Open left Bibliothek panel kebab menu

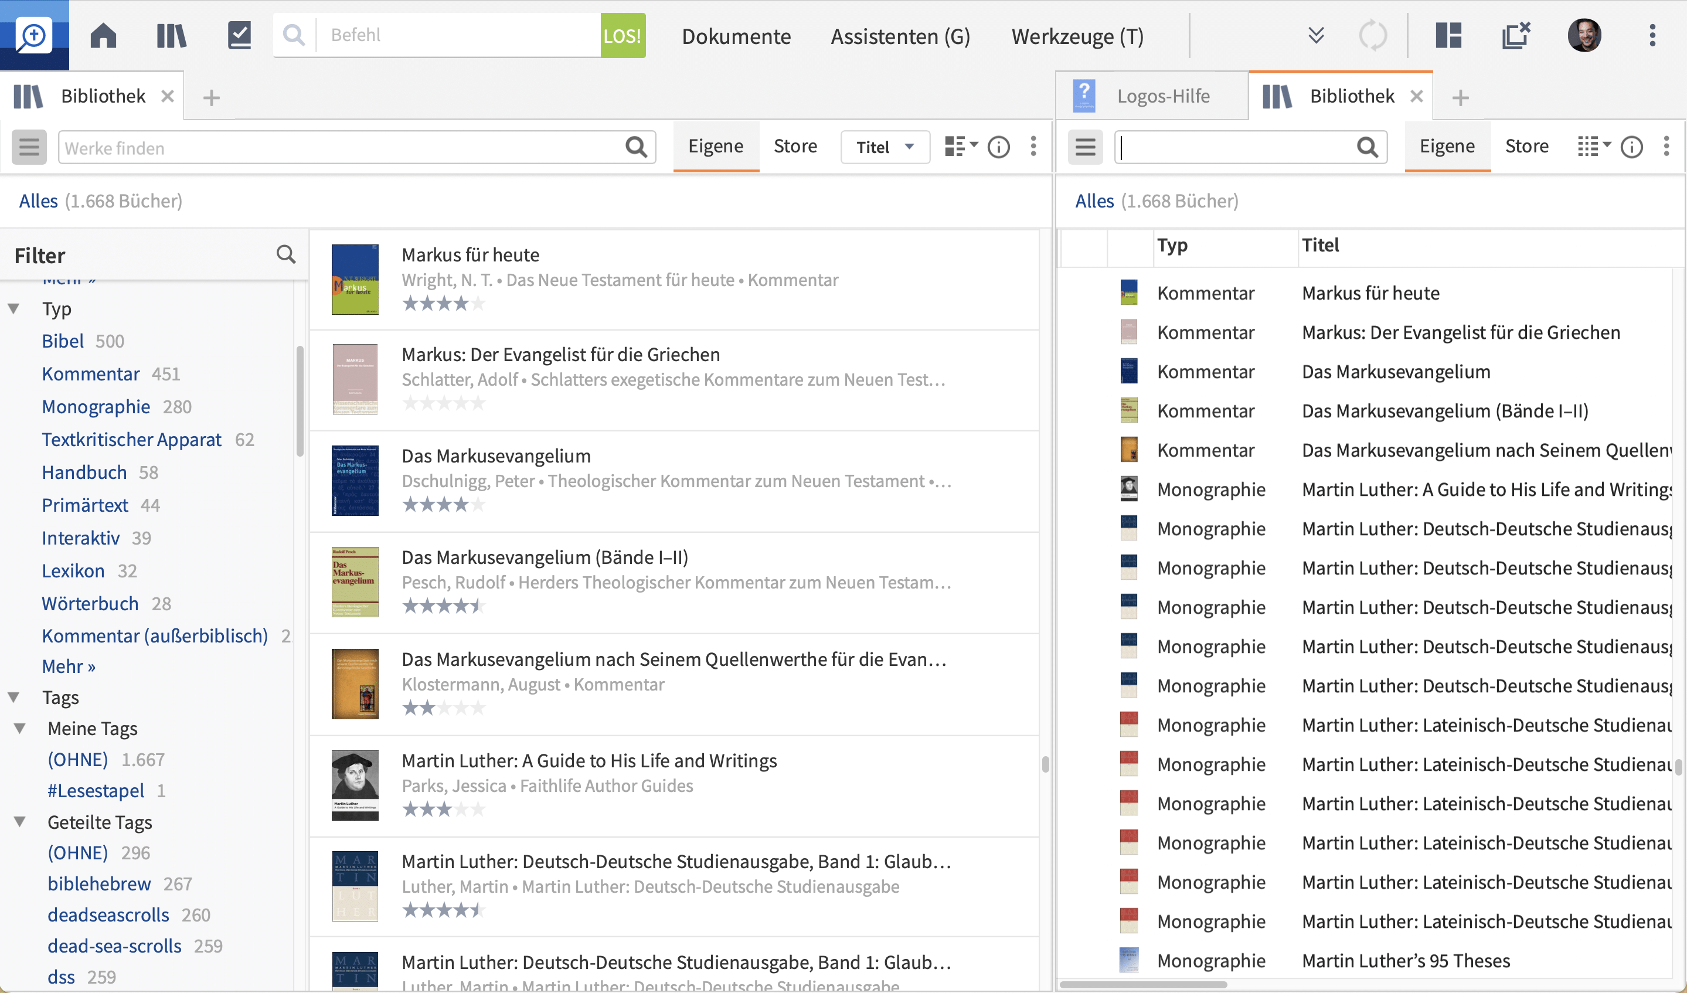tap(1033, 147)
